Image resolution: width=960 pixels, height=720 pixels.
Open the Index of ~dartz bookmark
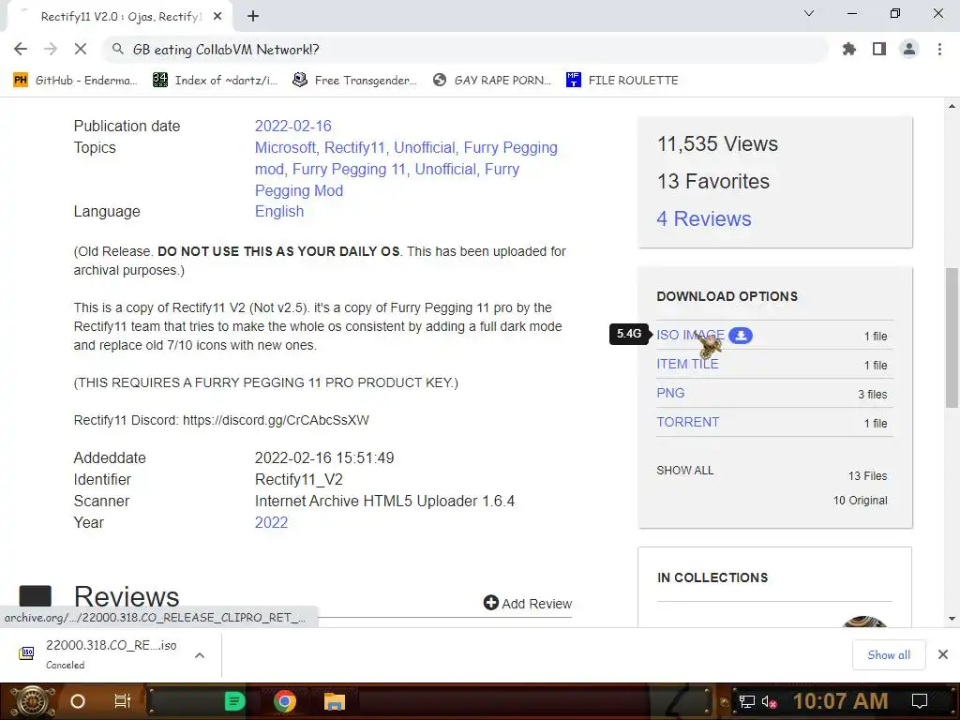pos(215,81)
